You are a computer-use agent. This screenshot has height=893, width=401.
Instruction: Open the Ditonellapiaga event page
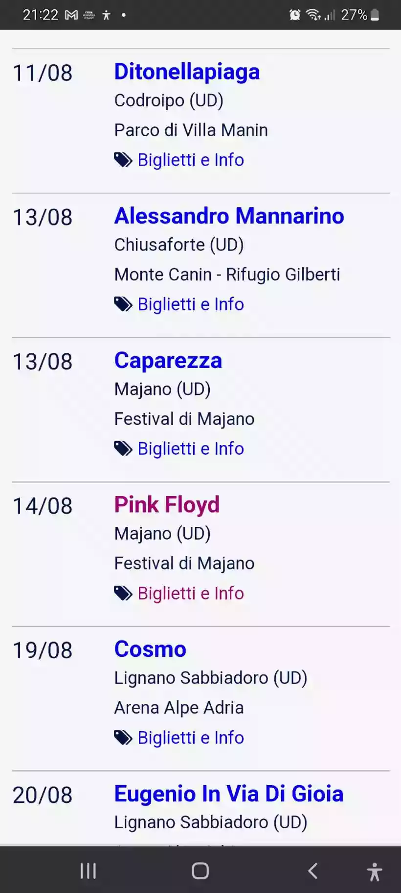click(187, 72)
